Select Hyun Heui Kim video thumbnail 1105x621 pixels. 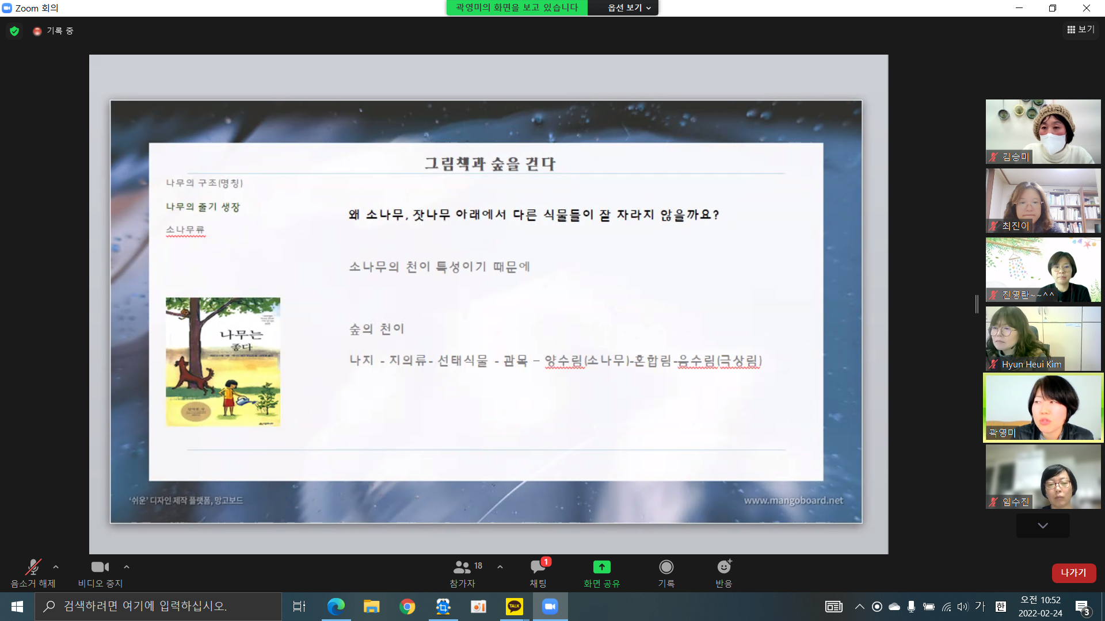point(1043,339)
